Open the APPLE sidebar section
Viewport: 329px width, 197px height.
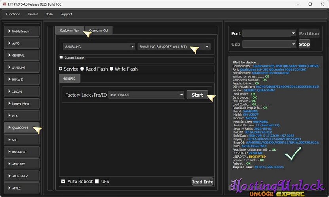point(21,188)
